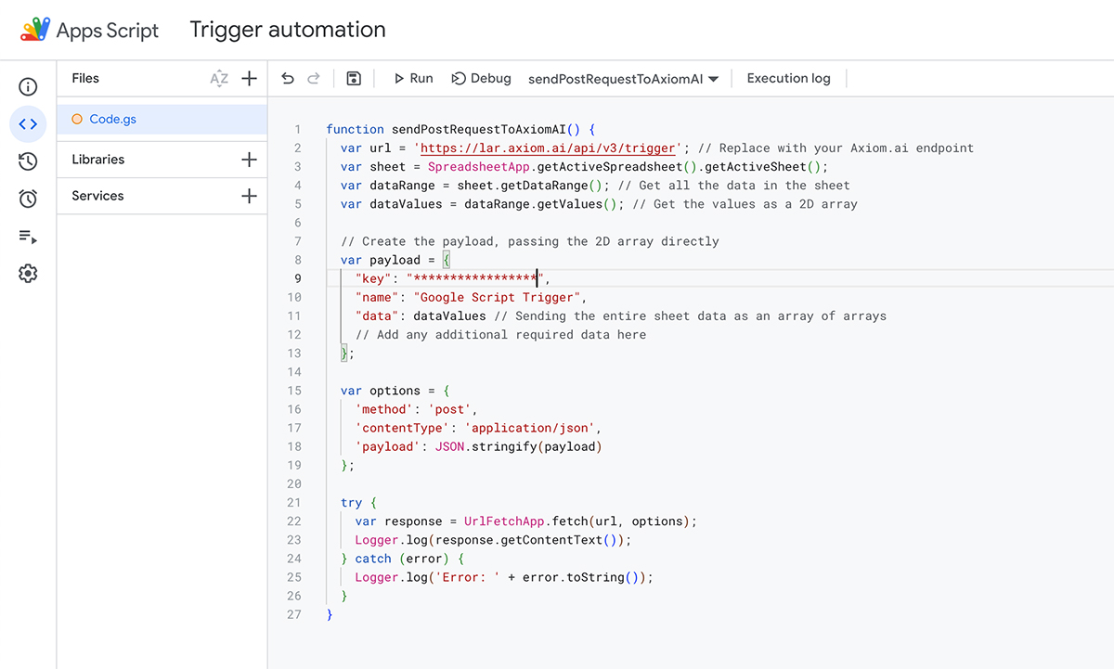Open the Executions list icon
This screenshot has height=669, width=1114.
28,237
